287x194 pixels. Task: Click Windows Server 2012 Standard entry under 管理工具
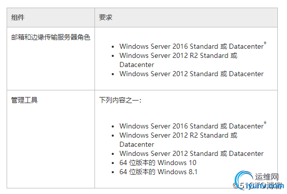click(x=192, y=153)
